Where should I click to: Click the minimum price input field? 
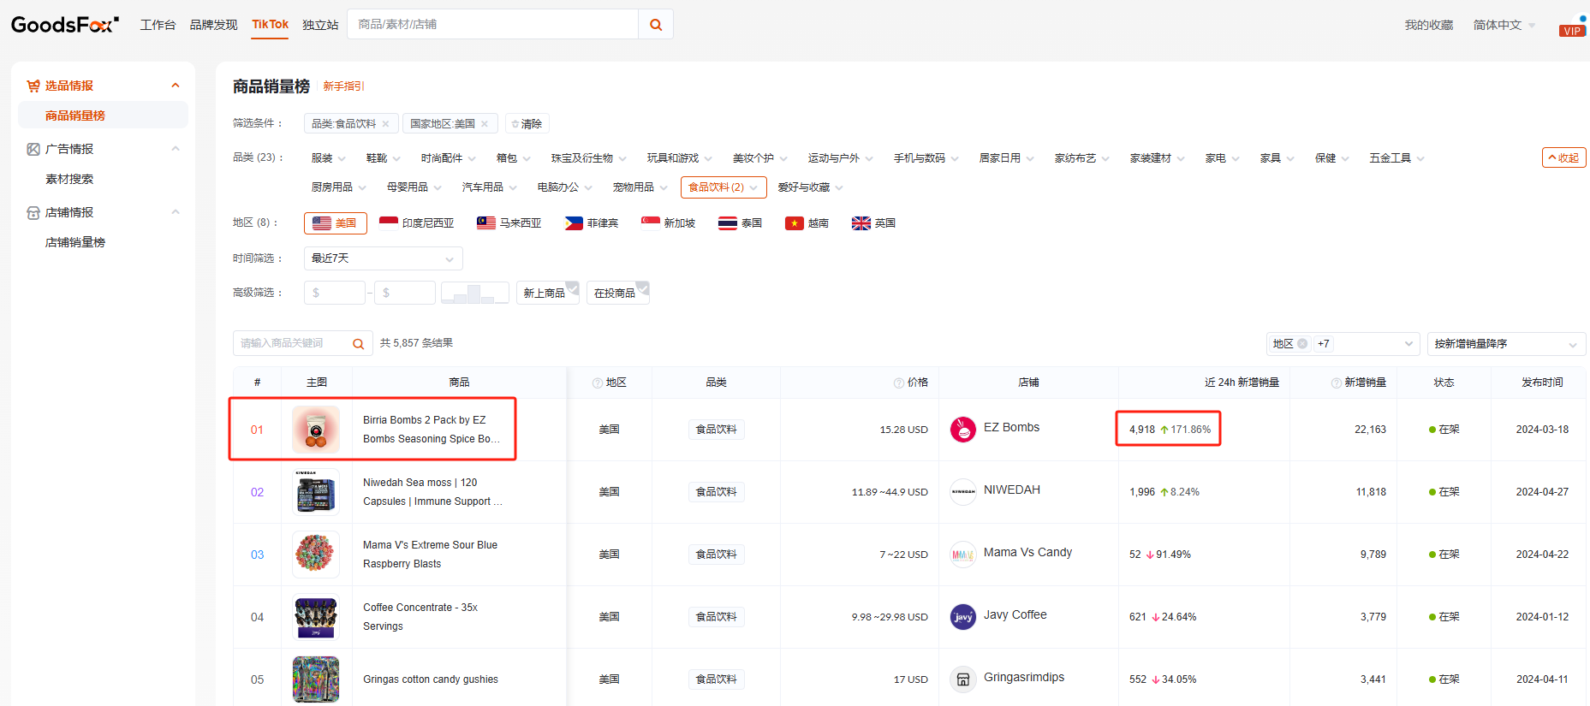tap(335, 293)
